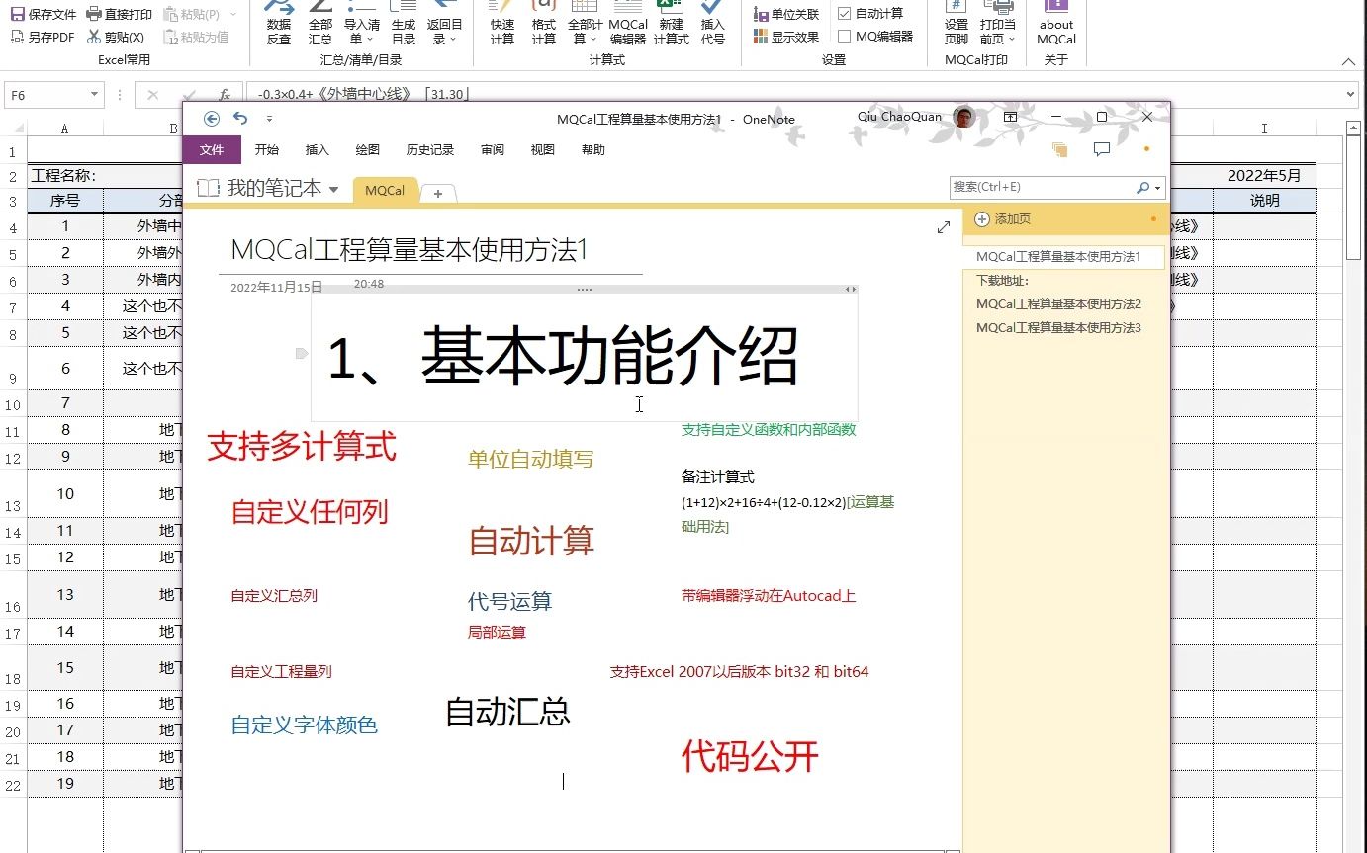This screenshot has height=853, width=1367.
Task: Open page MQCal工程算量基本使用方法2
Action: coord(1058,304)
